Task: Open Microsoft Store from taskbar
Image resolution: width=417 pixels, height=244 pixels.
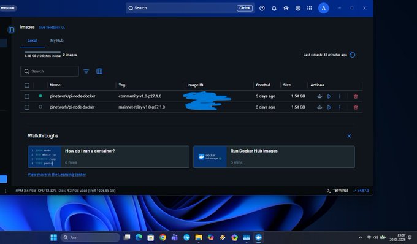Action: (150, 237)
